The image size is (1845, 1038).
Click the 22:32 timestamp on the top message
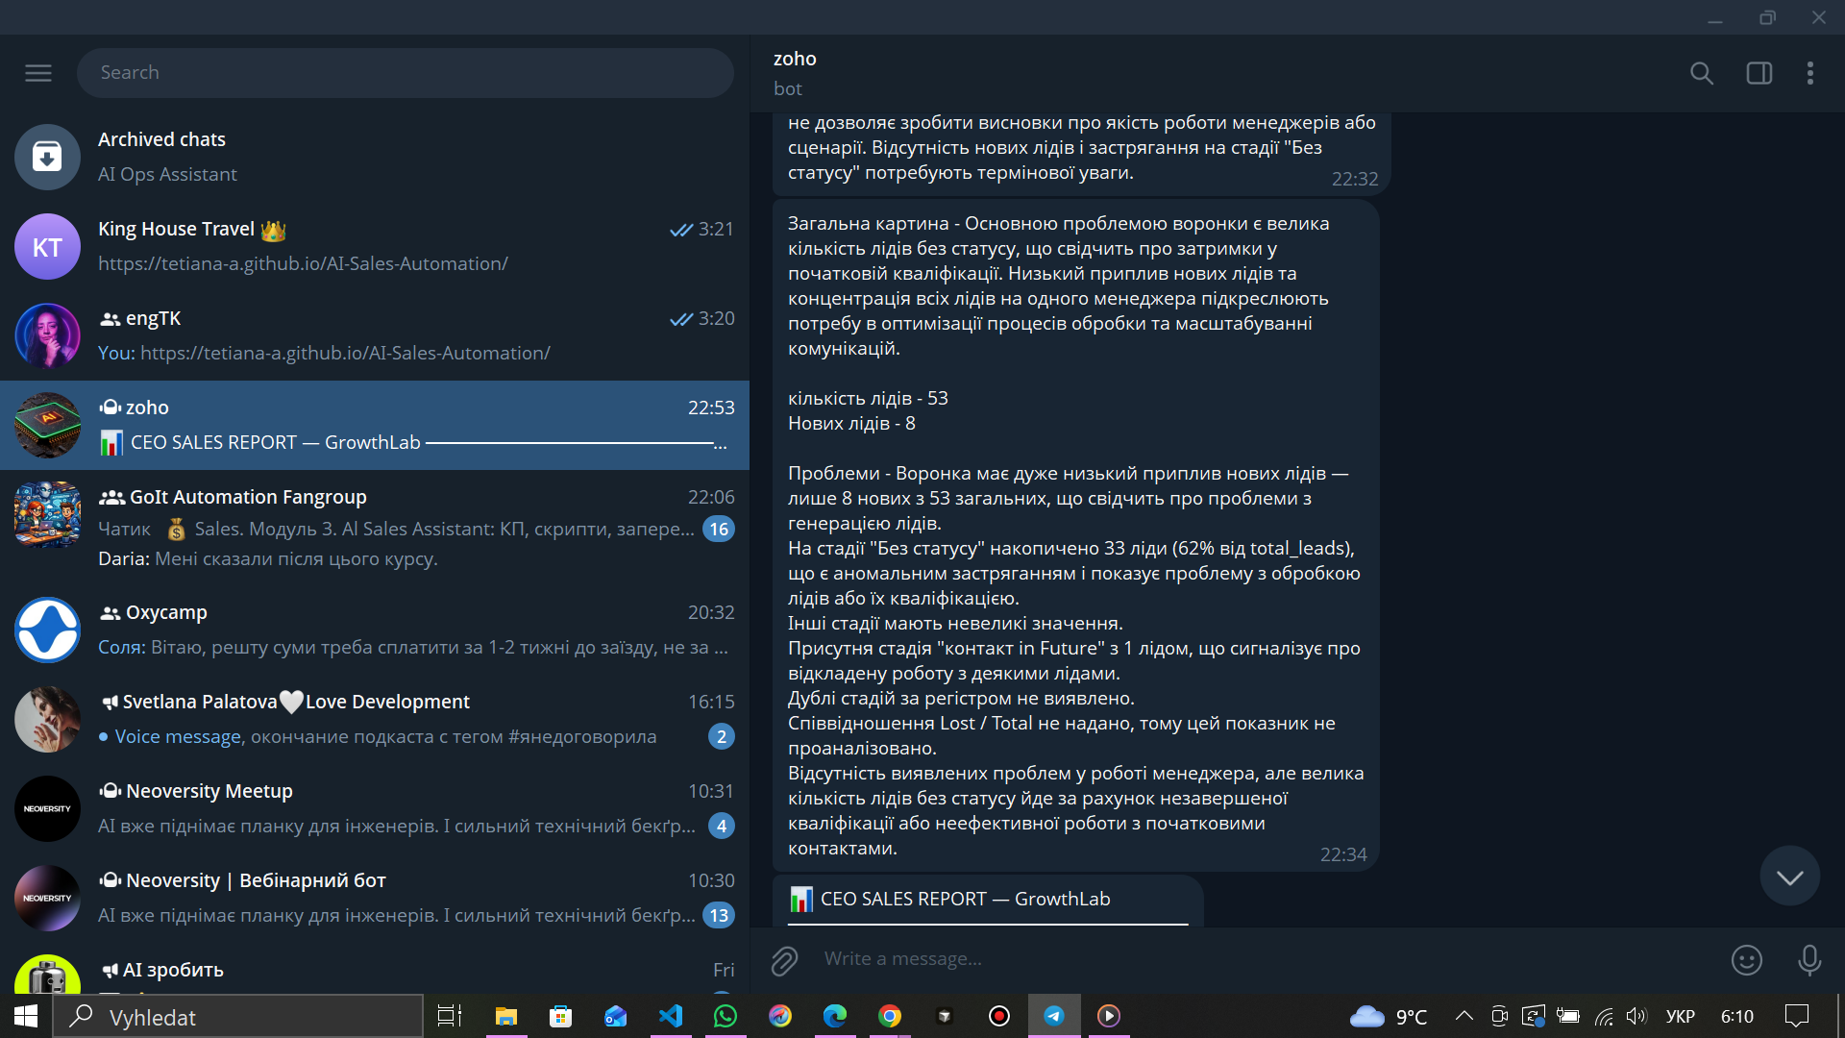(1354, 179)
